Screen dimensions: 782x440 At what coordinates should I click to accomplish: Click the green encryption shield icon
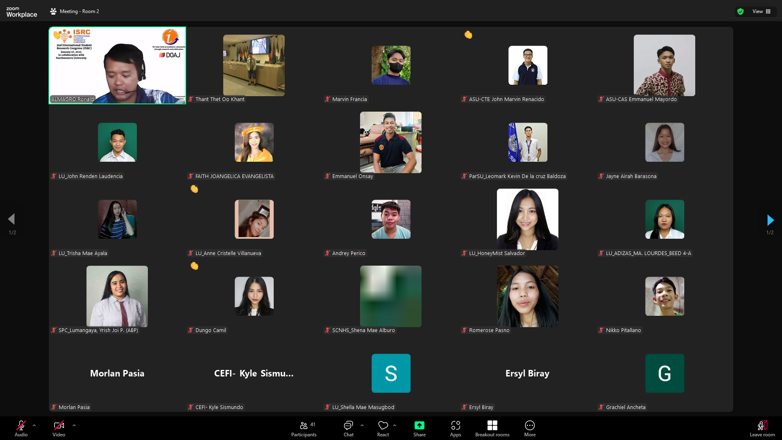[740, 11]
